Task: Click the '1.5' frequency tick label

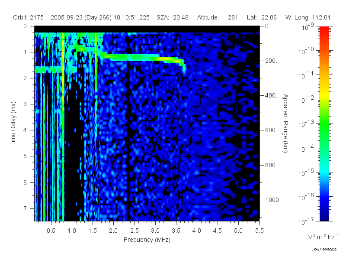Action: click(x=93, y=231)
